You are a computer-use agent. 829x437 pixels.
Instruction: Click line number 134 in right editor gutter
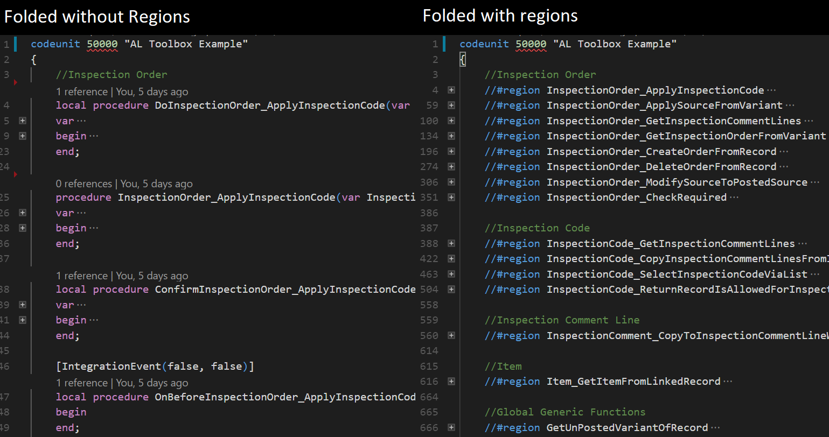[x=429, y=136]
